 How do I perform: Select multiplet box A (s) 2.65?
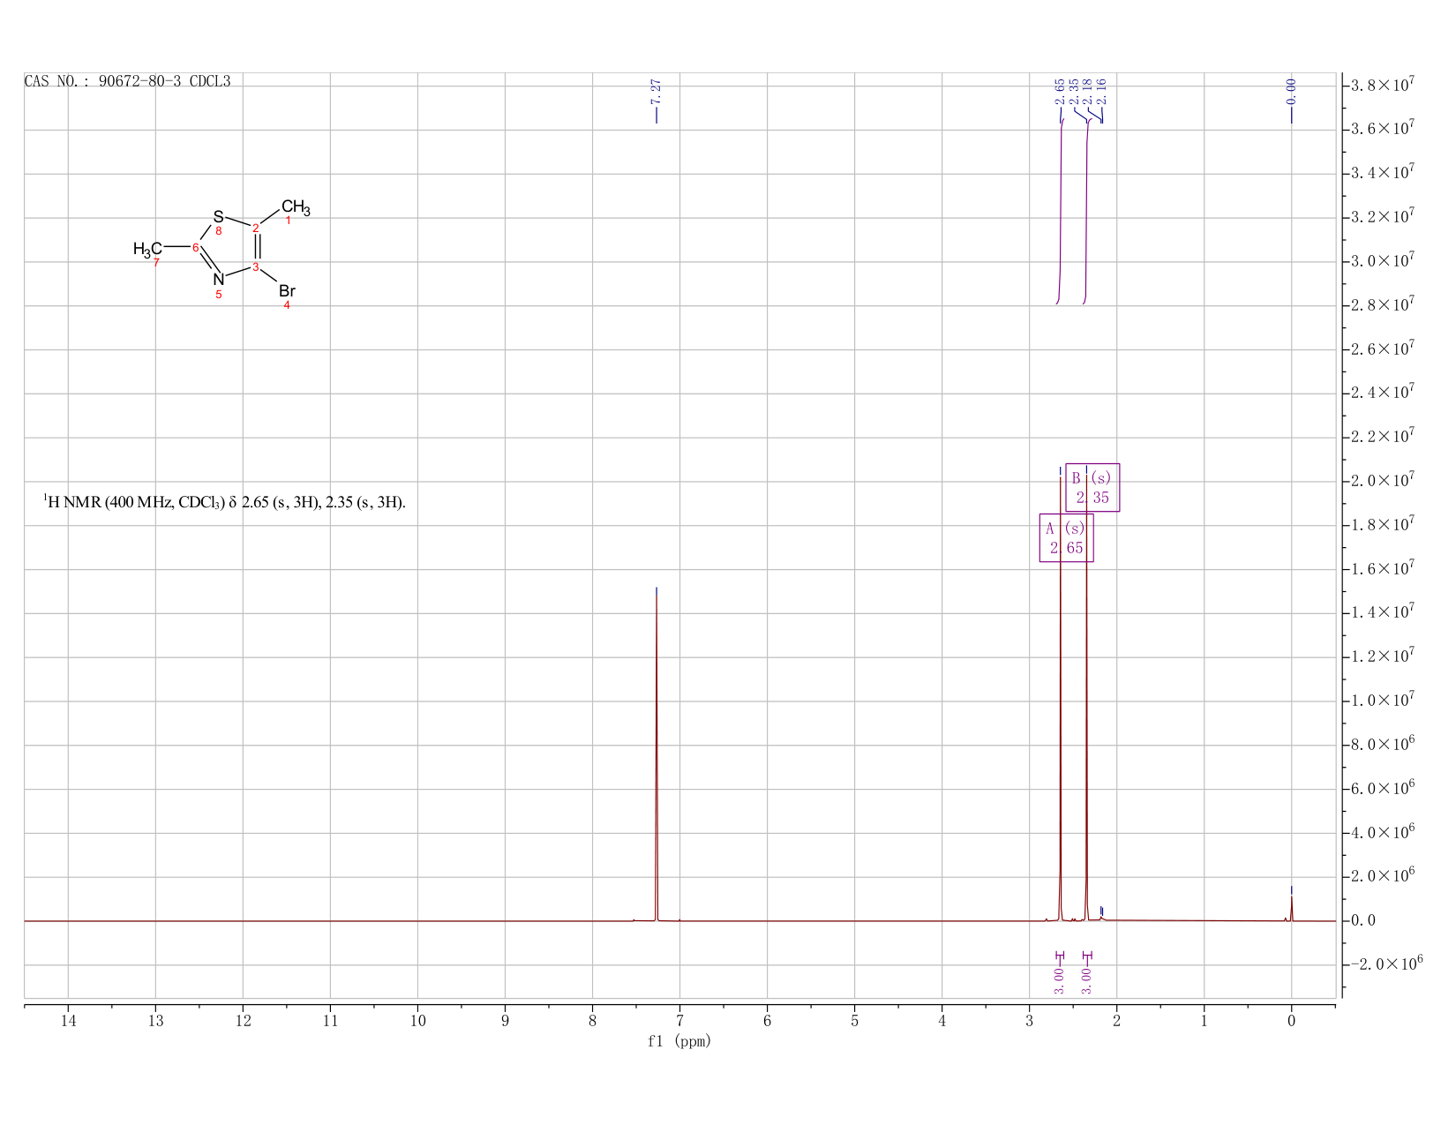pos(1066,537)
